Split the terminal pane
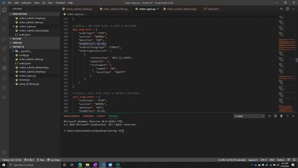Image resolution: width=298 pixels, height=168 pixels. (275, 116)
